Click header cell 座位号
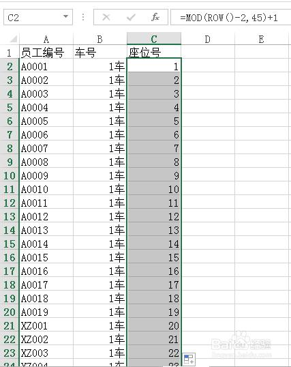 pyautogui.click(x=154, y=52)
